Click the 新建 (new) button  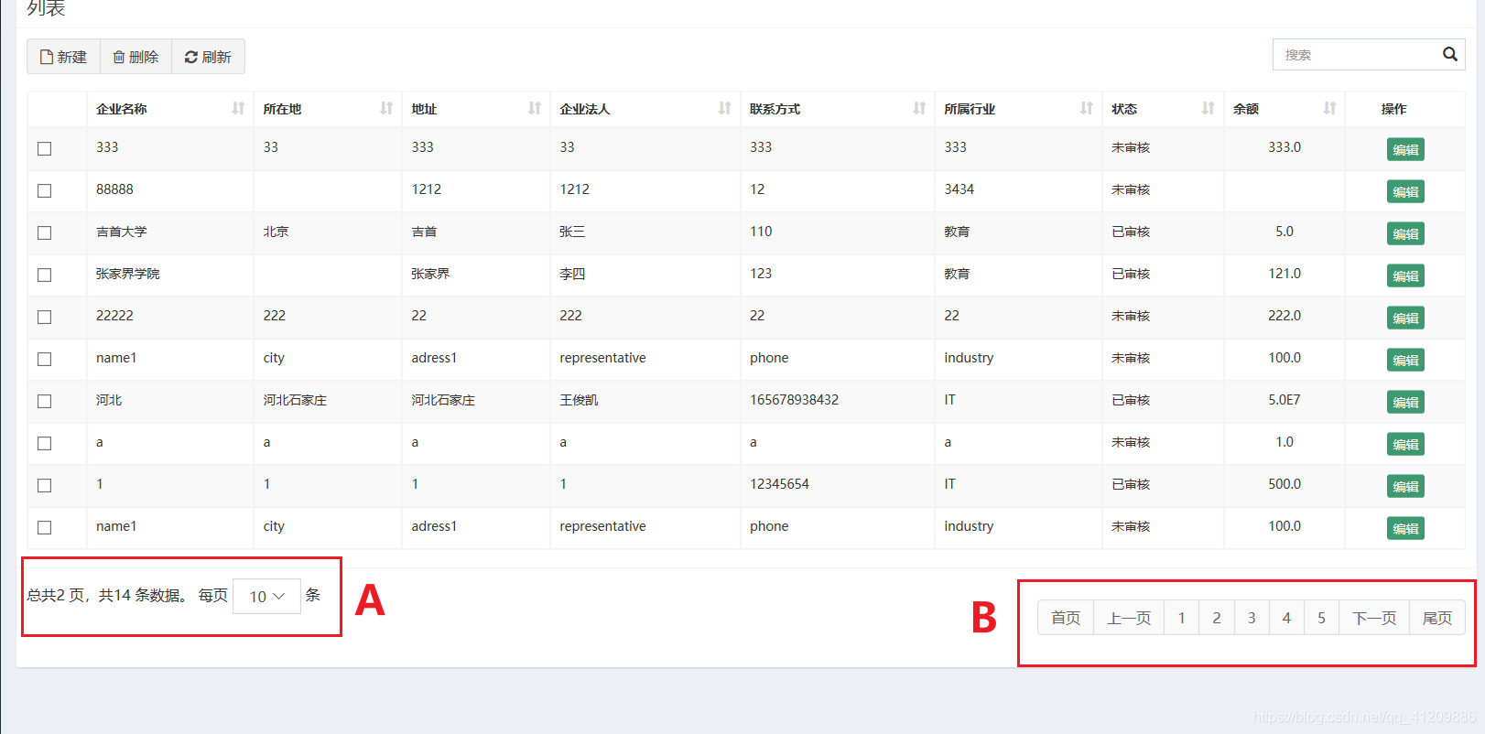(63, 57)
